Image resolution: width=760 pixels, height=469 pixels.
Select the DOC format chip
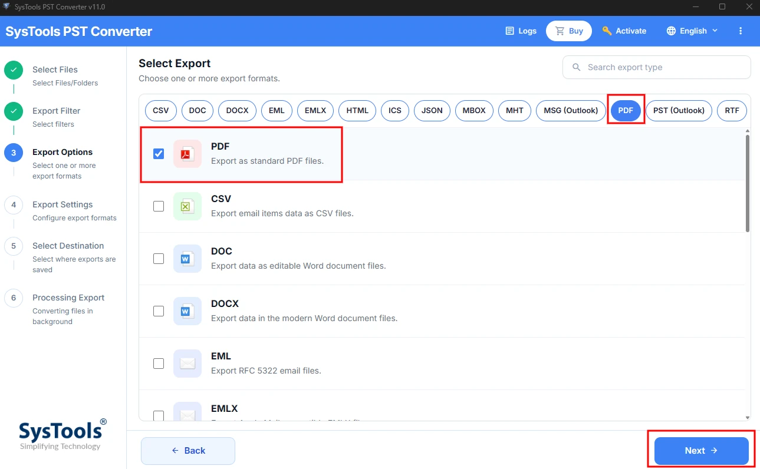pyautogui.click(x=198, y=110)
